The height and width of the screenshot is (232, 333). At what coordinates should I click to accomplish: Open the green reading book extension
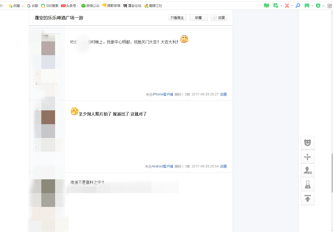click(266, 6)
